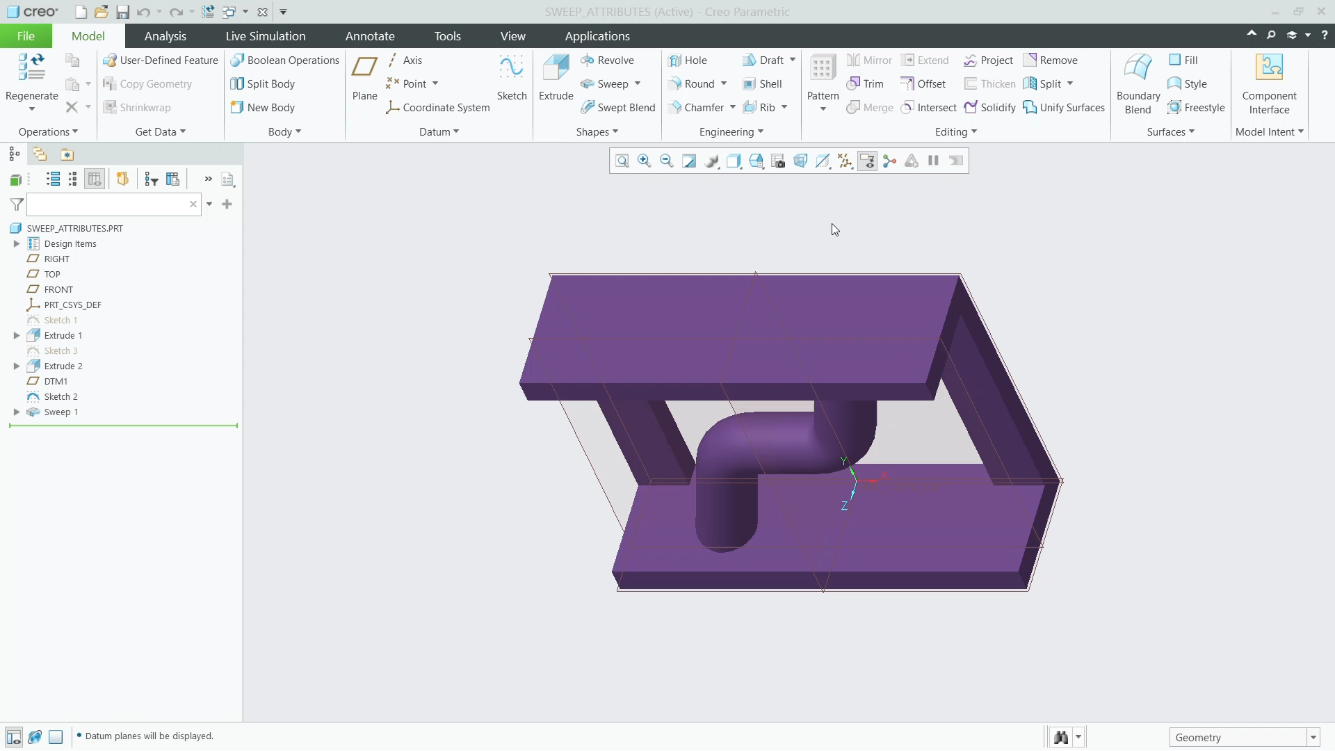Open the File menu
The width and height of the screenshot is (1335, 751).
26,36
